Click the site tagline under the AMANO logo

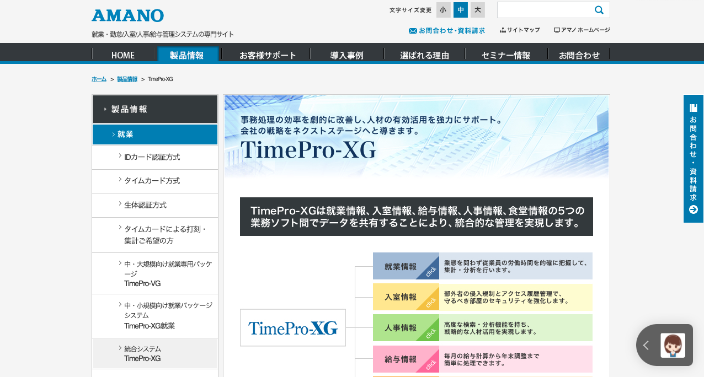pyautogui.click(x=163, y=34)
